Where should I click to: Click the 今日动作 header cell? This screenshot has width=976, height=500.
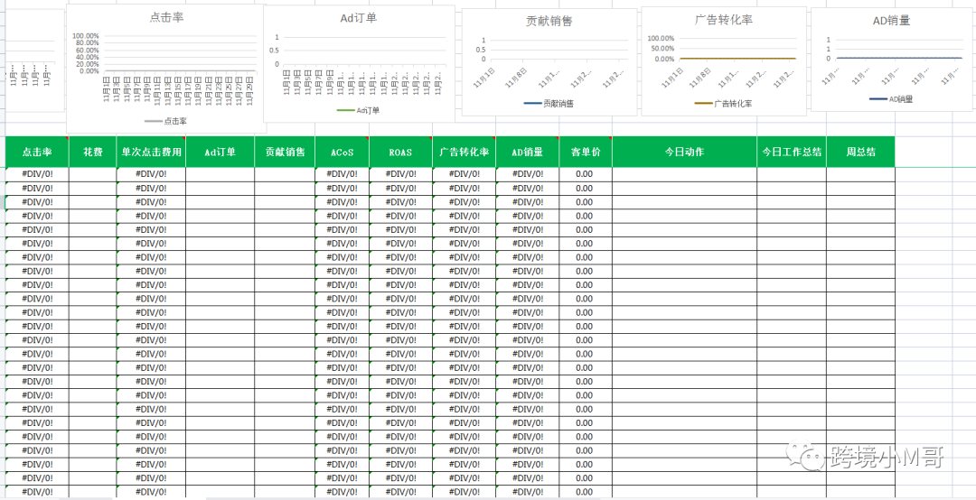click(684, 153)
